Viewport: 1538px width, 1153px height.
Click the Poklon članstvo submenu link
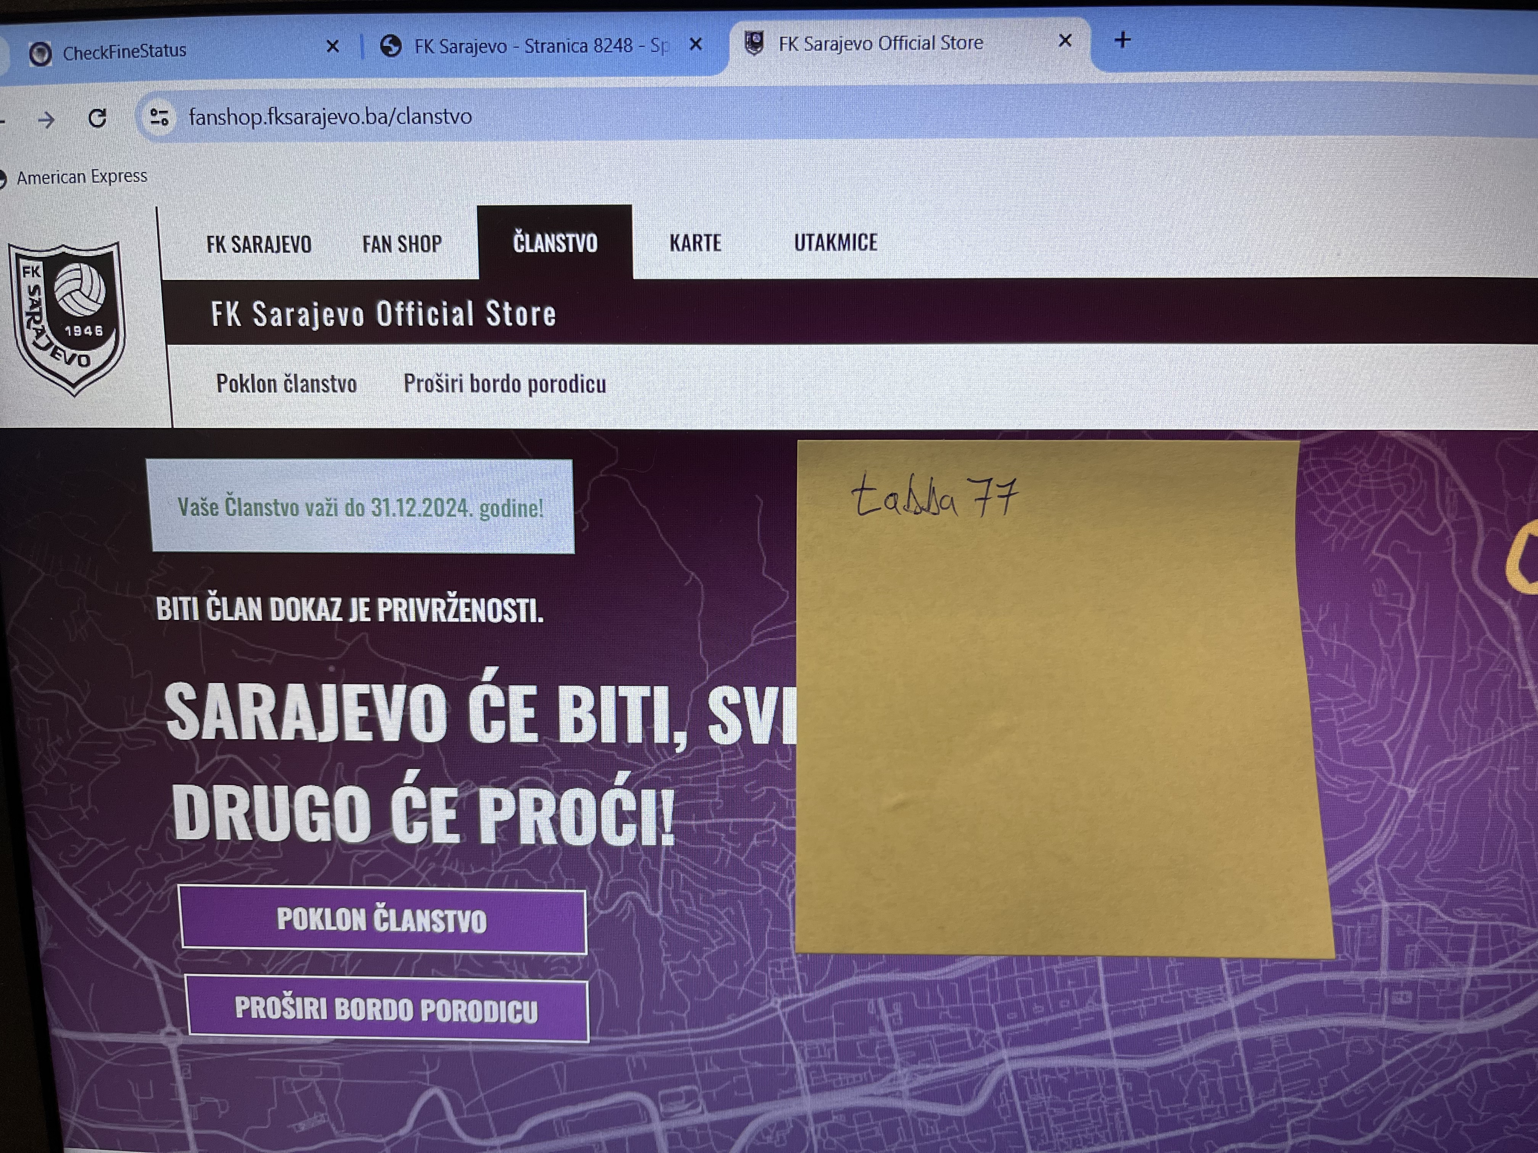(x=286, y=384)
